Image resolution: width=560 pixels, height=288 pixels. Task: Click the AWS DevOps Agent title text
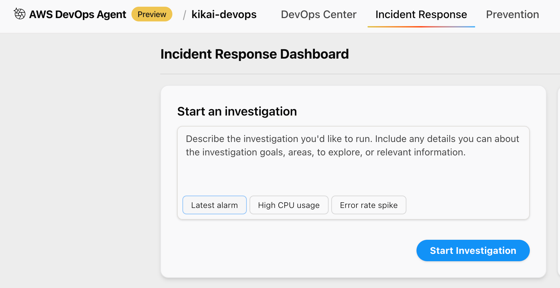pyautogui.click(x=77, y=14)
